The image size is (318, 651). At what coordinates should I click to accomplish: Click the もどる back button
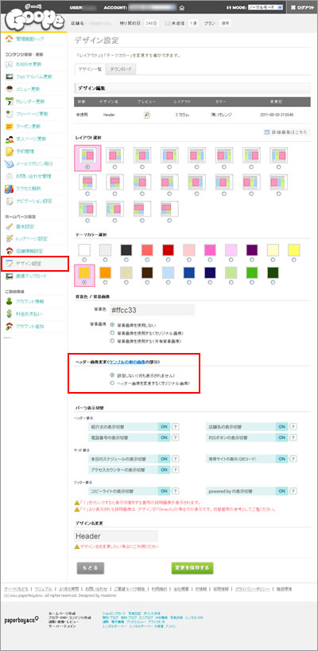pyautogui.click(x=91, y=567)
